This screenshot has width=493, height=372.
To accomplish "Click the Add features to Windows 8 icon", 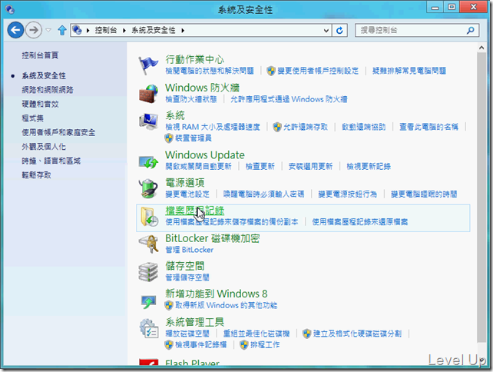I will (x=148, y=301).
